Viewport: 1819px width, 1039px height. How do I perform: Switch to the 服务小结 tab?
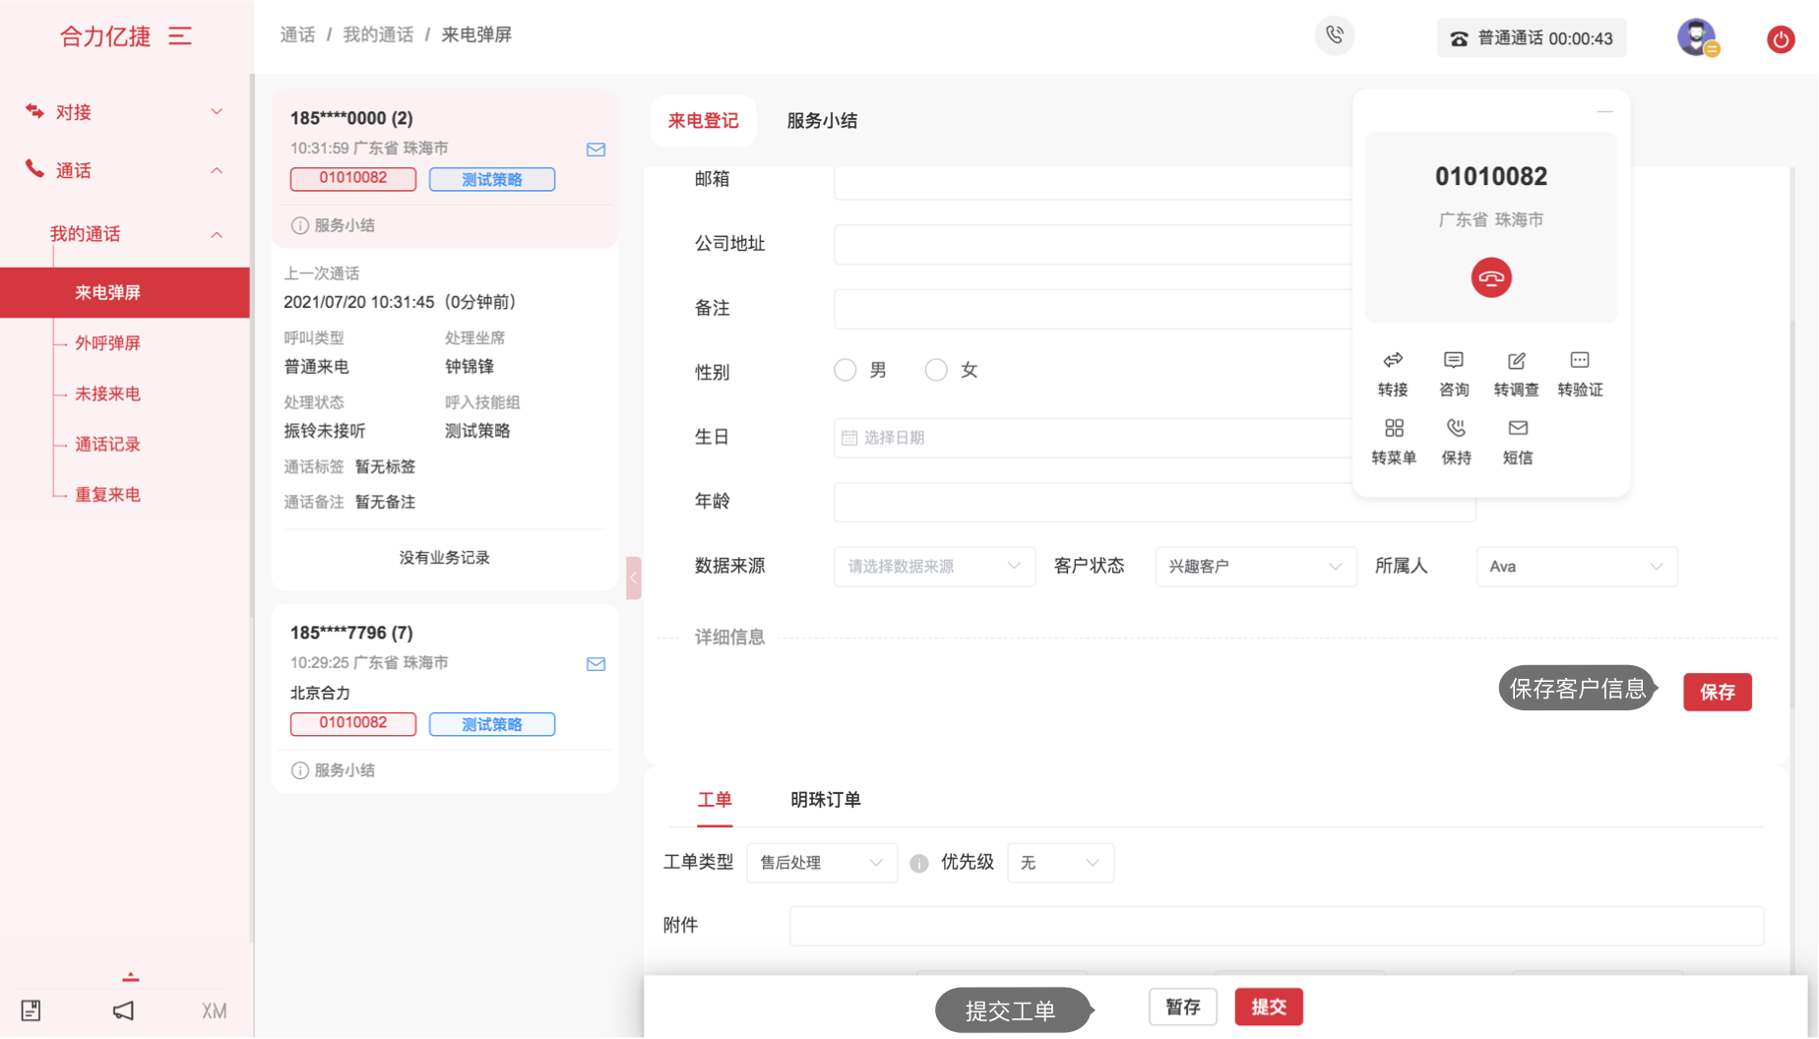tap(821, 121)
